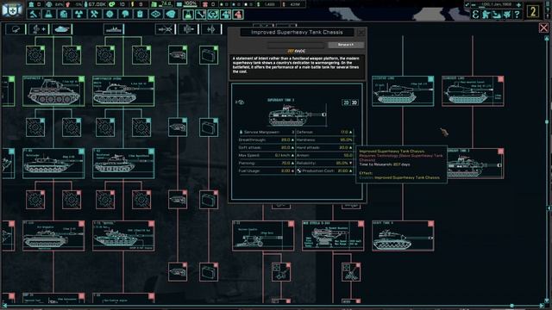This screenshot has width=552, height=310.
Task: Open the production gear icon
Action: point(110,14)
